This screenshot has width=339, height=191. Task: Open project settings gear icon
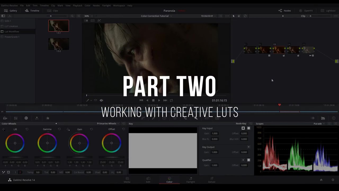pyautogui.click(x=333, y=180)
